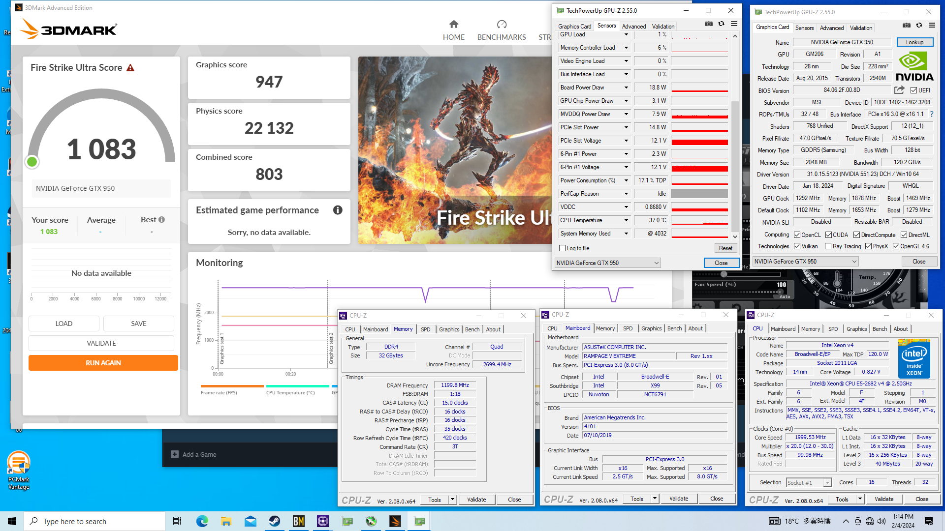This screenshot has width=945, height=531.
Task: Click the RUN AGAIN button in 3DMark
Action: [x=103, y=363]
